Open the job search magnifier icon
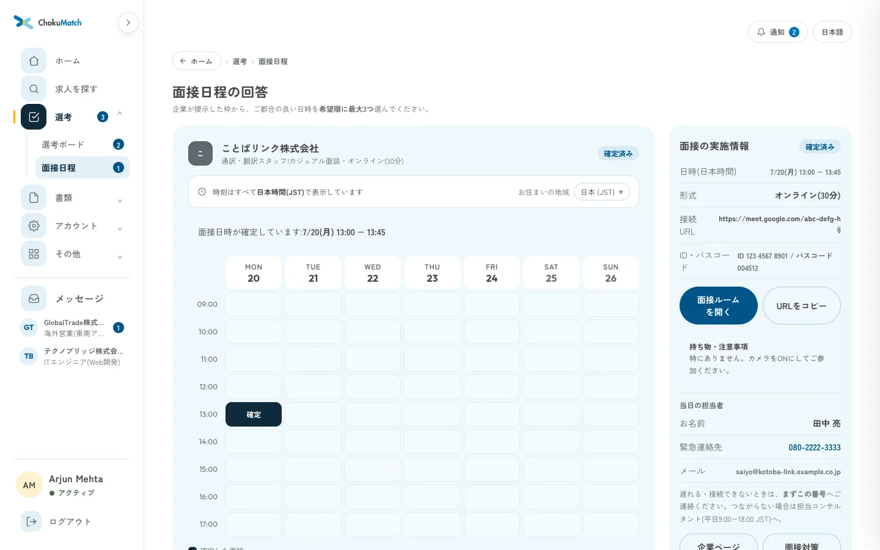The image size is (880, 550). 34,89
